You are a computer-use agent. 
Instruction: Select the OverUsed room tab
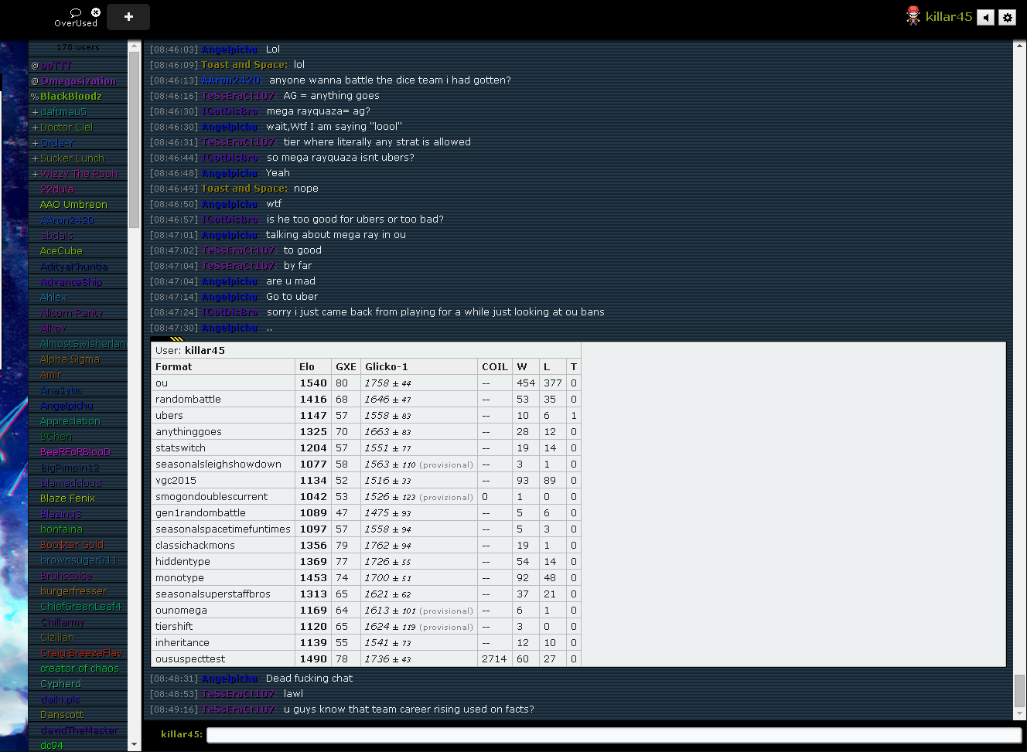[76, 23]
